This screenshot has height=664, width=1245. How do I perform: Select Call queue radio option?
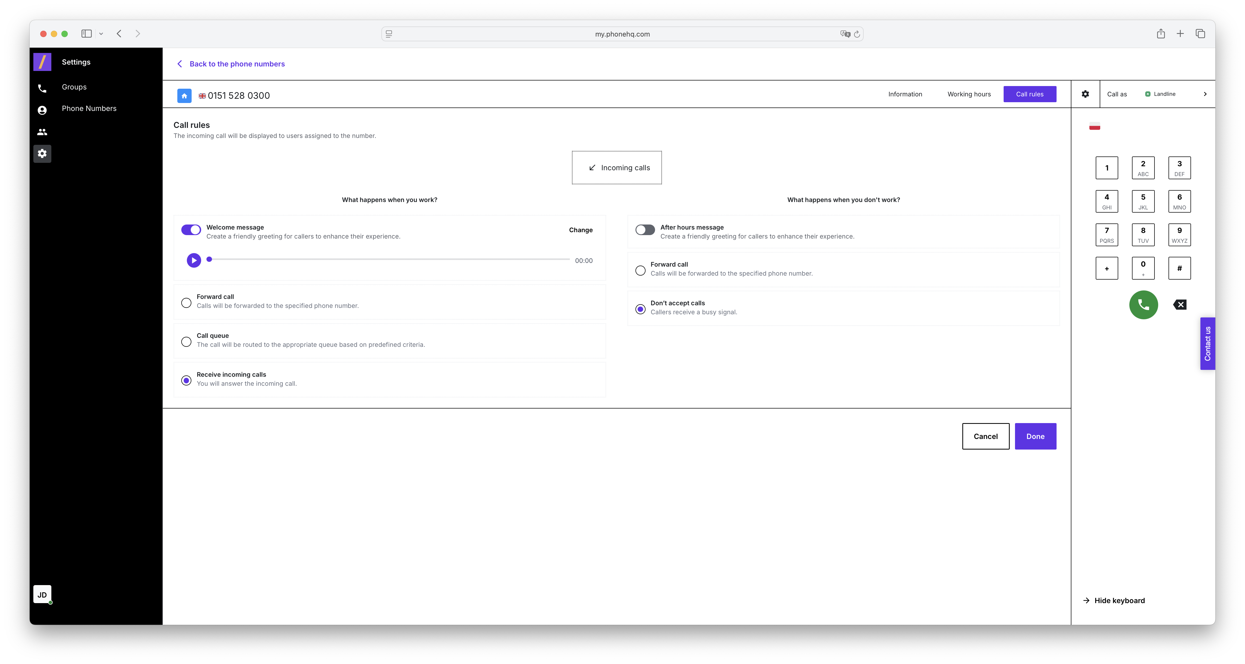click(x=186, y=342)
